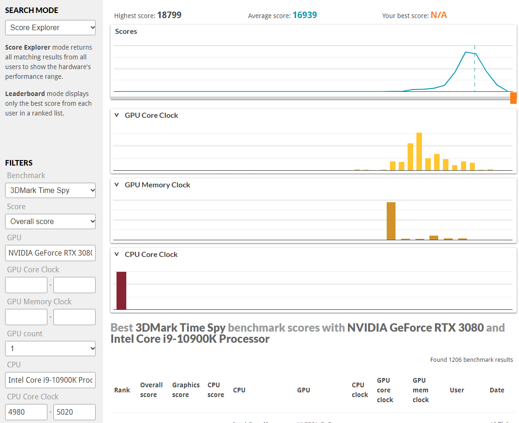Click the Highest score value 18799

(169, 15)
